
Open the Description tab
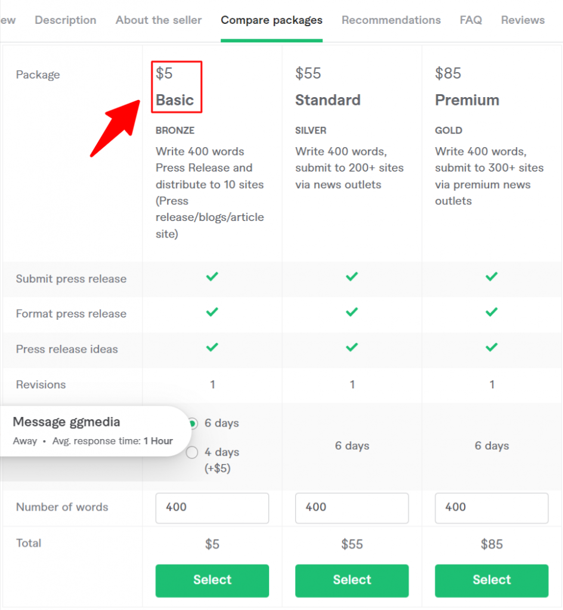click(66, 20)
